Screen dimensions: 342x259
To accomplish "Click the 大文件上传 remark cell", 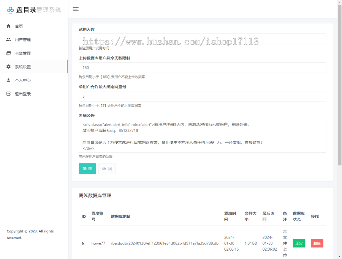I will (285, 243).
